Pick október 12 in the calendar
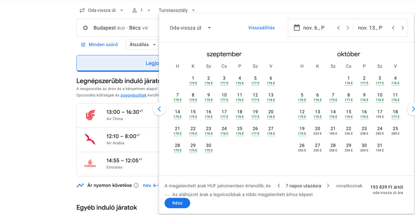This screenshot has width=415, height=215. tap(302, 114)
